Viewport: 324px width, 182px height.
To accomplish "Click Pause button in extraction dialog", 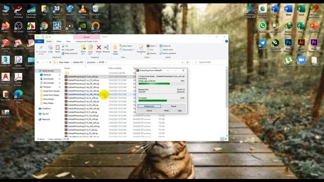I will click(x=174, y=106).
